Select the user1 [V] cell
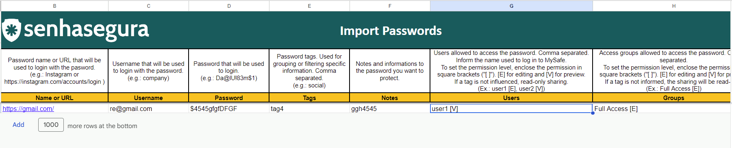732x148 pixels. [511, 109]
